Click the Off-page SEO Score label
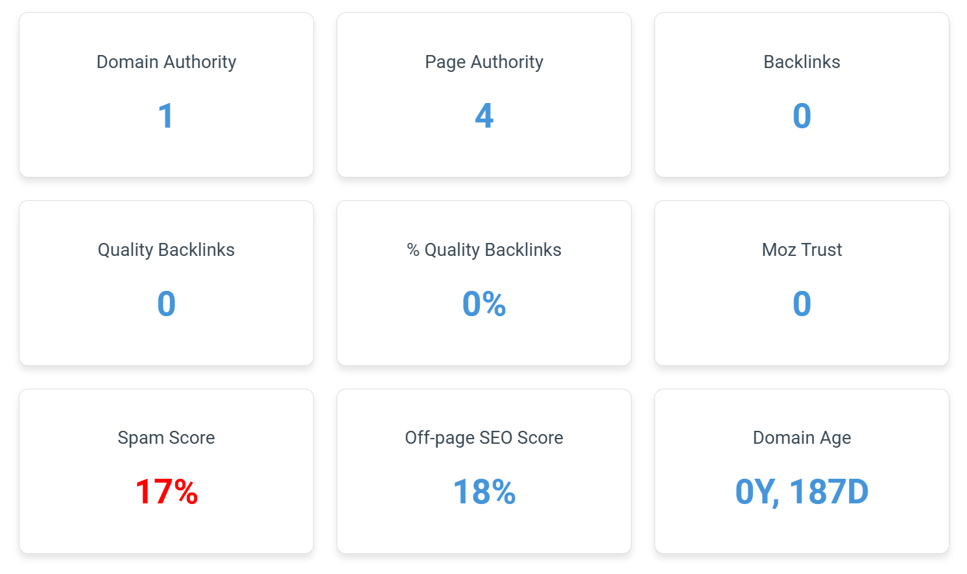 coord(484,438)
